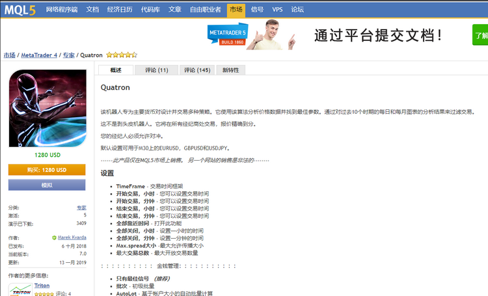Open 论坛 in top navigation
488x296 pixels.
tap(297, 10)
